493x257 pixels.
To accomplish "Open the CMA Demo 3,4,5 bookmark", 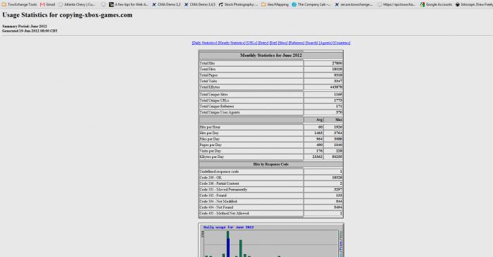I will click(200, 4).
